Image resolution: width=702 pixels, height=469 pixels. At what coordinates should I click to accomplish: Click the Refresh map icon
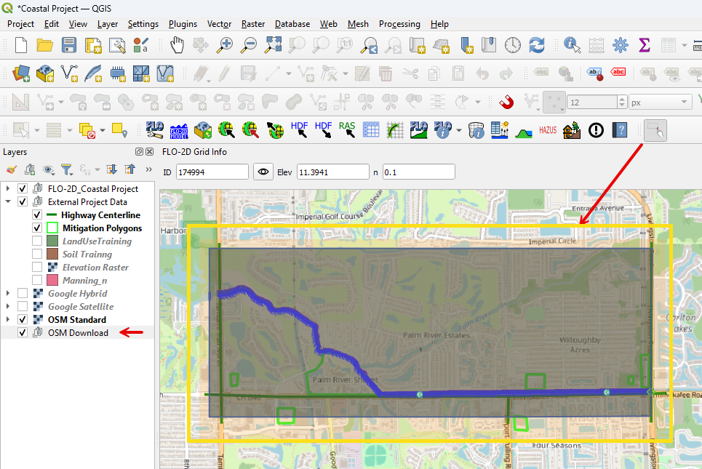(537, 45)
